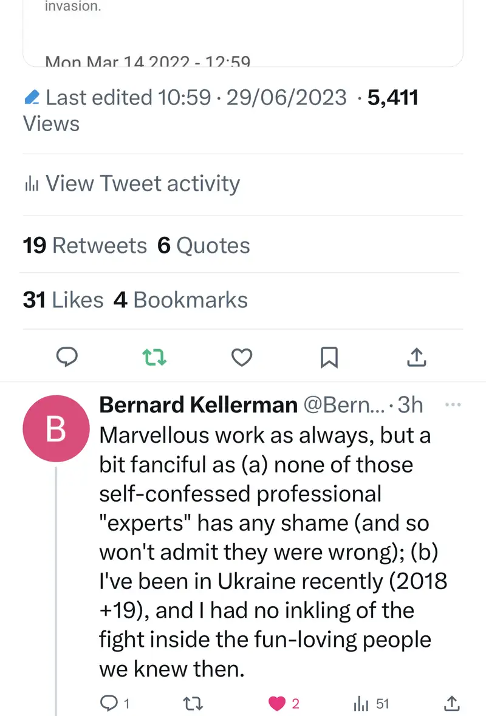Open the 6 Quotes list

click(204, 245)
